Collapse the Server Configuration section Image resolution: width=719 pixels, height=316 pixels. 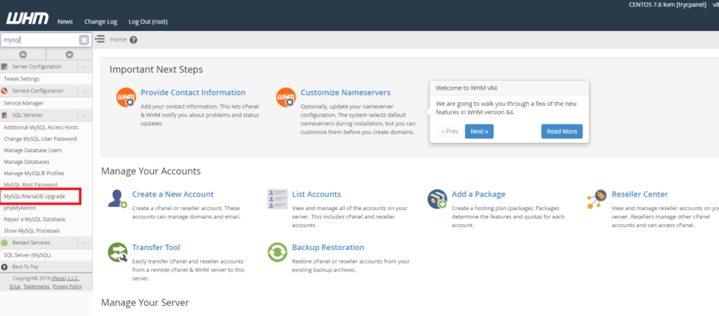[x=84, y=67]
